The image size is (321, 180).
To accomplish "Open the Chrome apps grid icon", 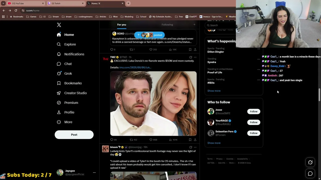I will pyautogui.click(x=3, y=17).
